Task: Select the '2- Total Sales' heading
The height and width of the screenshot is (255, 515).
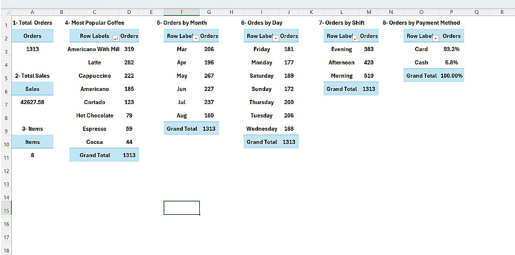Action: (x=32, y=76)
